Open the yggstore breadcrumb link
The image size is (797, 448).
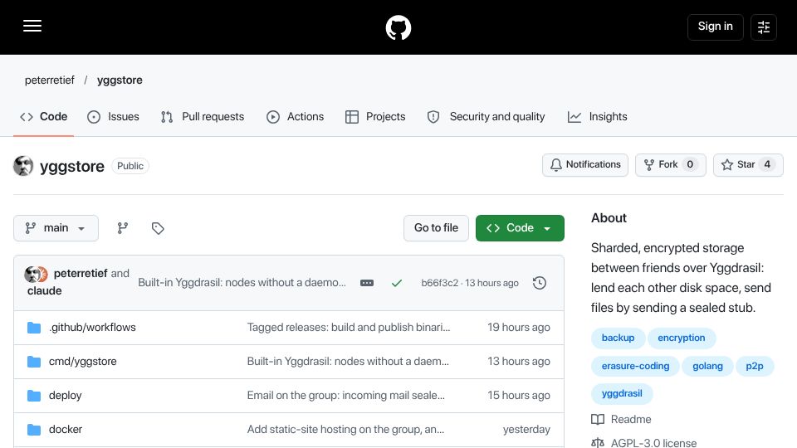pyautogui.click(x=120, y=80)
